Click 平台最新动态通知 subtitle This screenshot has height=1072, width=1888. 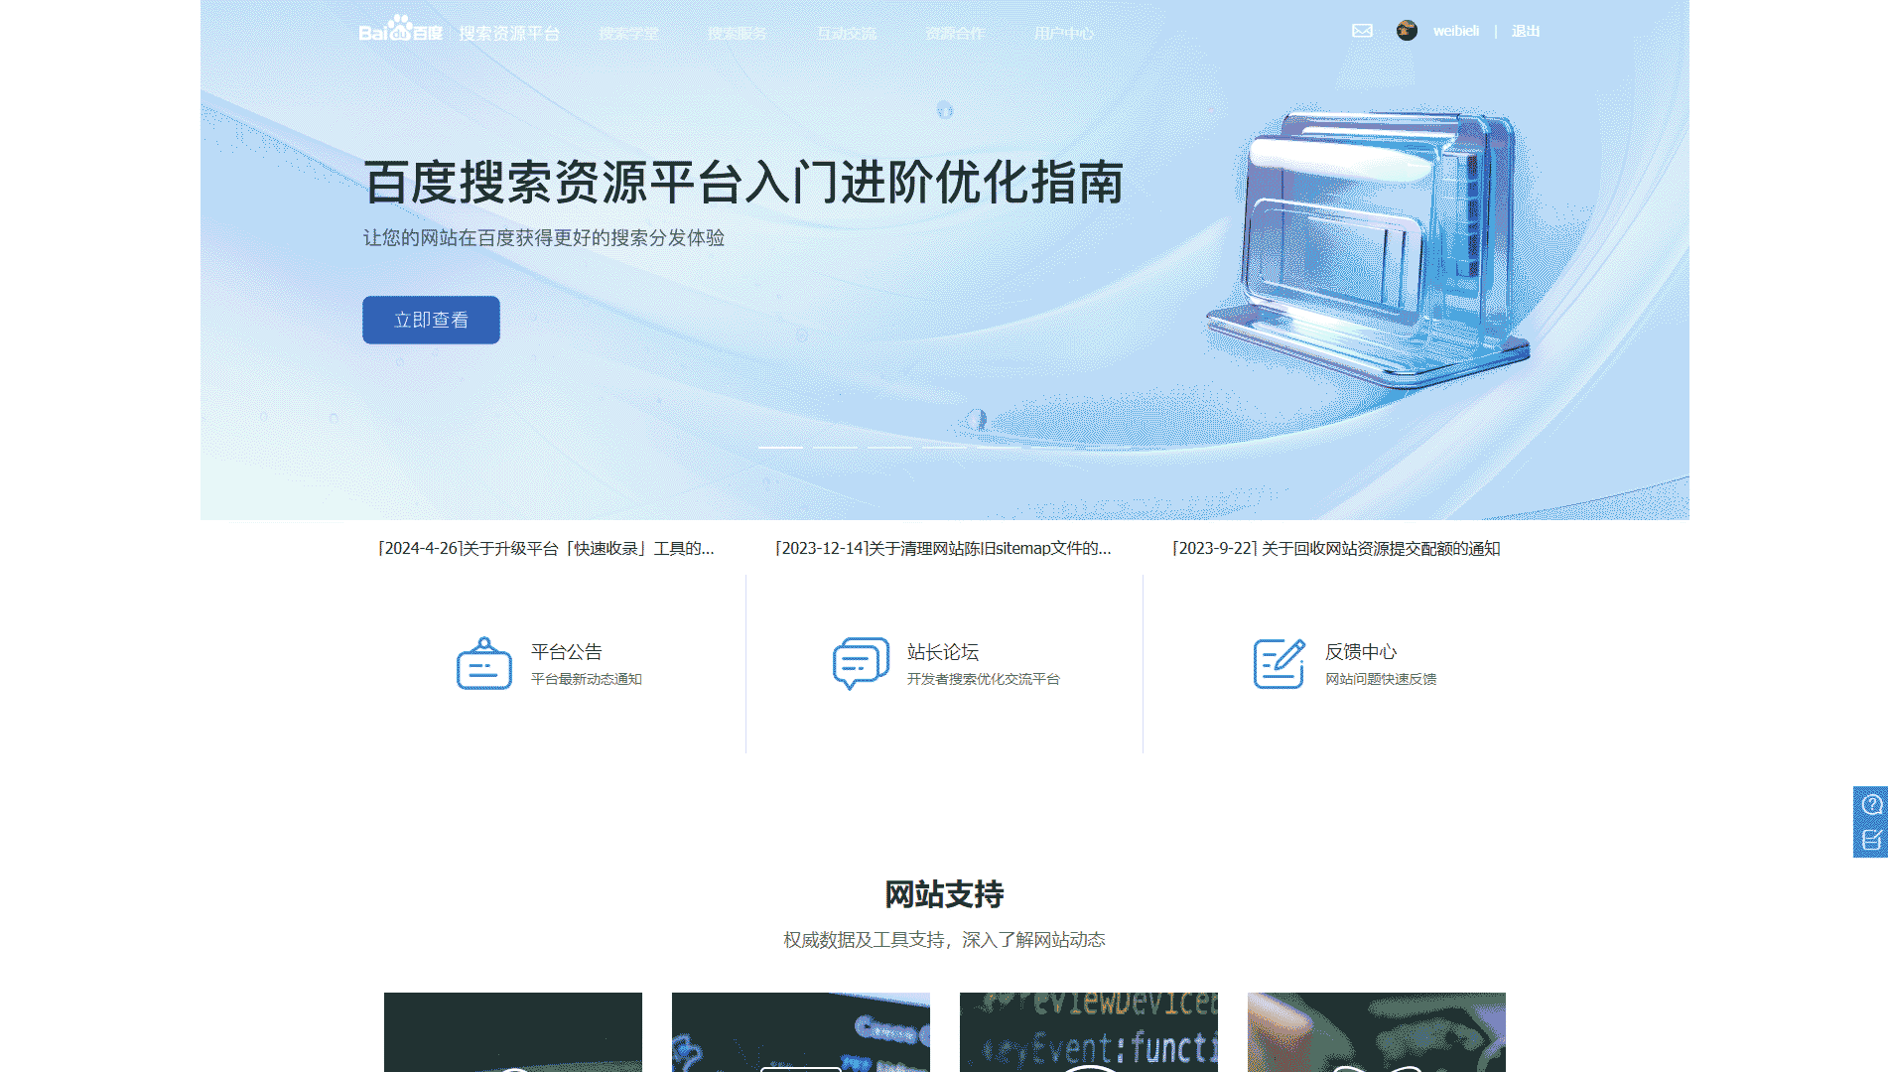[x=587, y=679]
